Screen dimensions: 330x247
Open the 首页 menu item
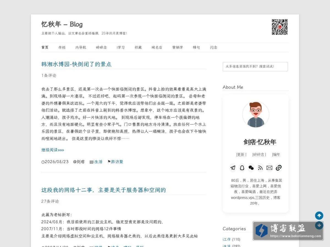click(45, 47)
